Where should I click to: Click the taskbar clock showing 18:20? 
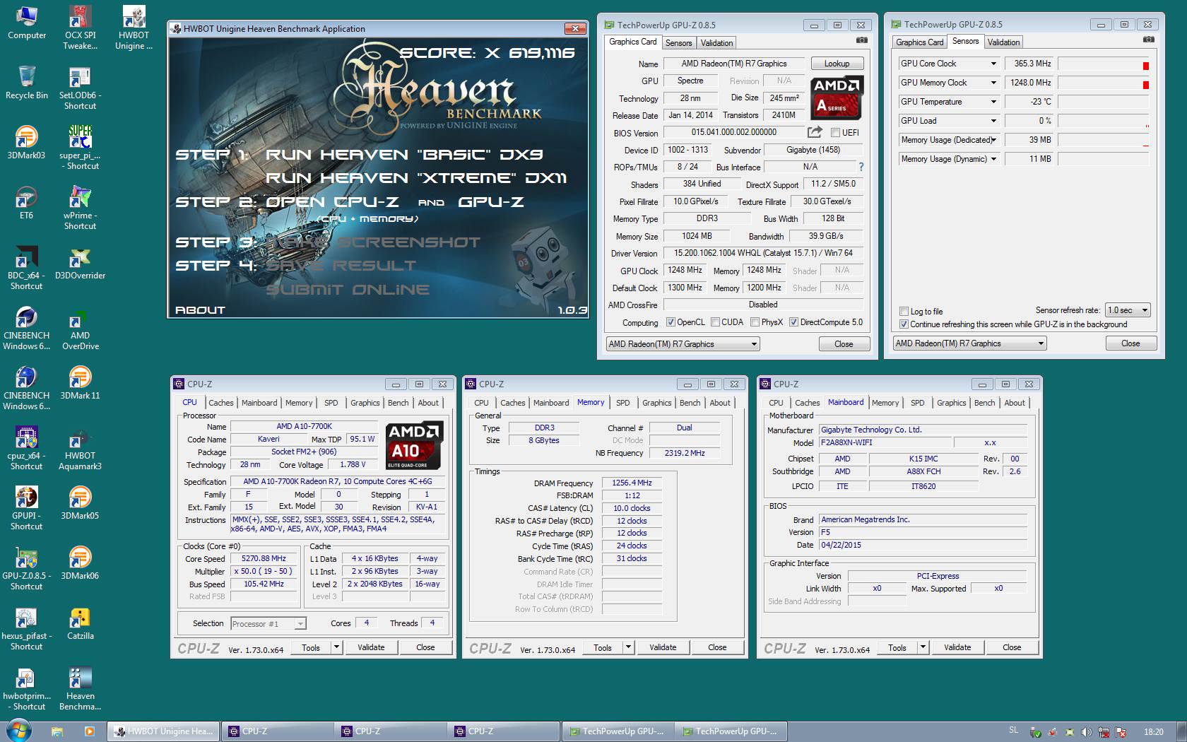(1153, 731)
